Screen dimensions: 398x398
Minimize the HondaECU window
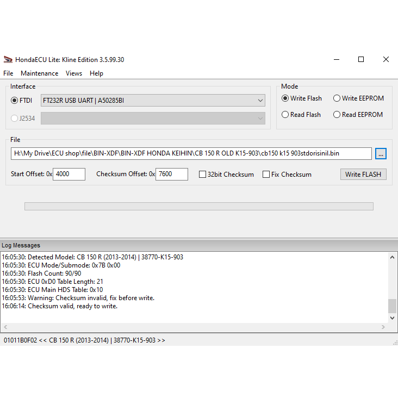[x=336, y=60]
